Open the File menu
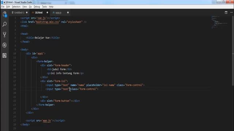 click(3, 7)
